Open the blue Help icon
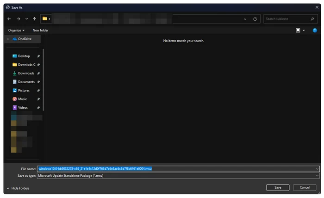324x198 pixels. (314, 31)
